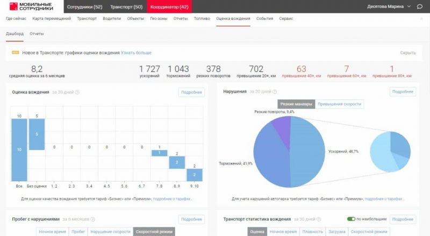This screenshot has height=236, width=430.
Task: Open the chat messages icon
Action: 420,6
